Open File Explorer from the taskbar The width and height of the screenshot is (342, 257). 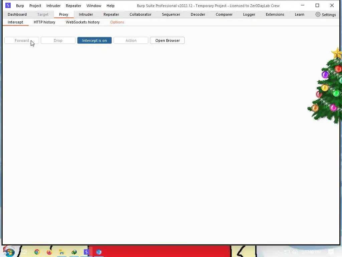coord(61,252)
